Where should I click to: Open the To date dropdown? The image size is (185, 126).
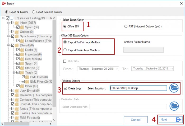pyautogui.click(x=172, y=69)
